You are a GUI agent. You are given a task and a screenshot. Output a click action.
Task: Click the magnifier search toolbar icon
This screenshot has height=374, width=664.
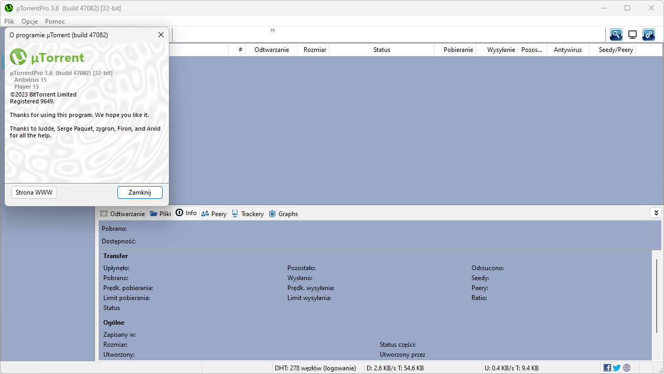click(616, 35)
